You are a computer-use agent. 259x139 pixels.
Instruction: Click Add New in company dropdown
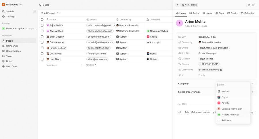pyautogui.click(x=233, y=120)
